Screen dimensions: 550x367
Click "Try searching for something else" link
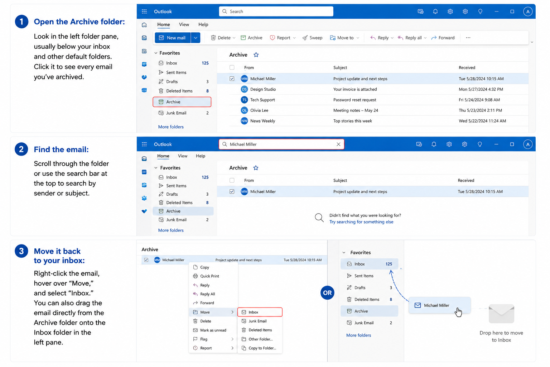click(x=361, y=222)
